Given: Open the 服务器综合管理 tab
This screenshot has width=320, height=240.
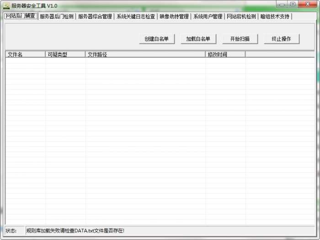Looking at the screenshot, I should point(95,16).
